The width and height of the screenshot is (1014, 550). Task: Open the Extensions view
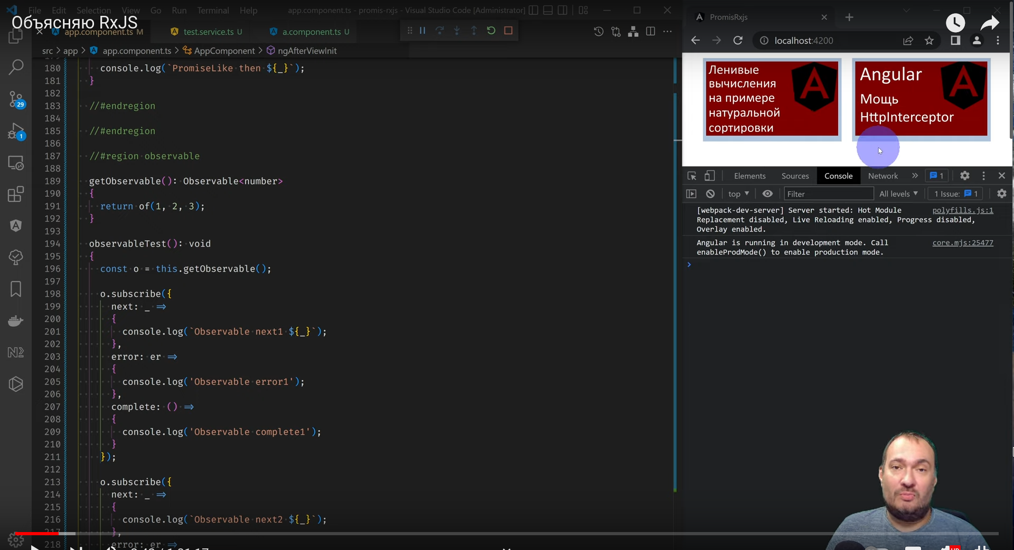16,194
